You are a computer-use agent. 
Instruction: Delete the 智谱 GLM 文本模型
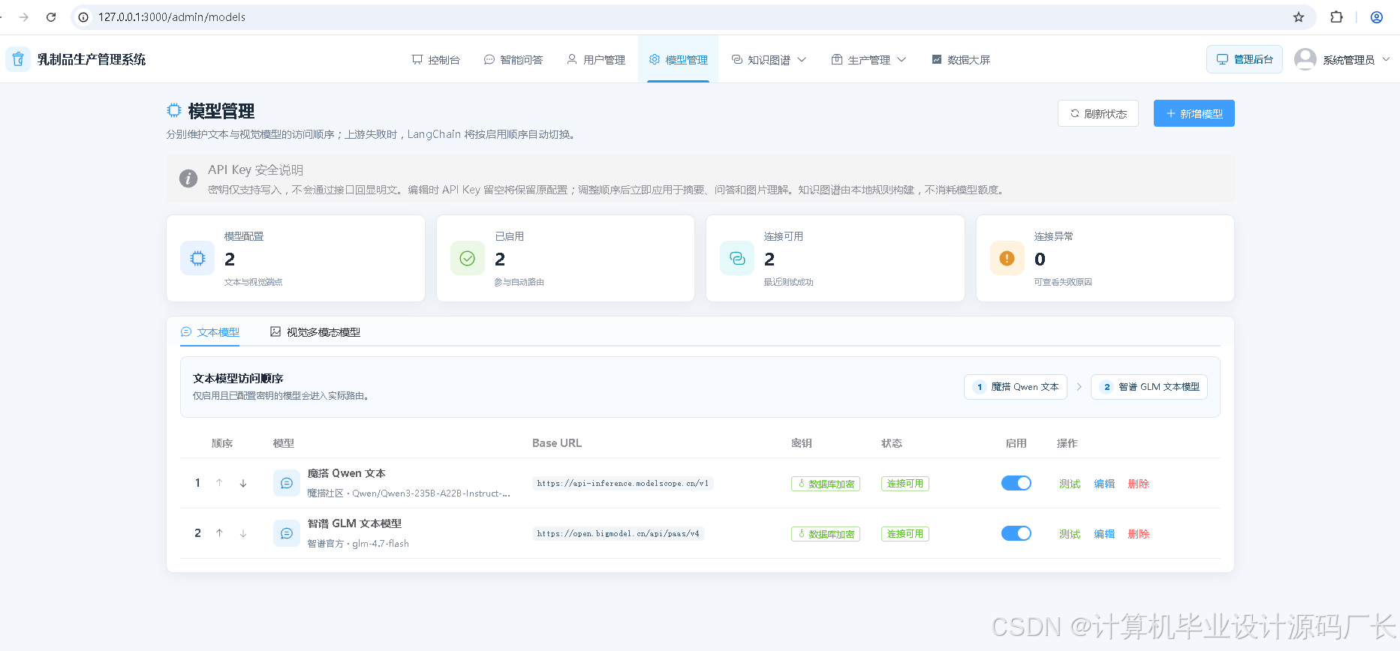click(x=1139, y=534)
